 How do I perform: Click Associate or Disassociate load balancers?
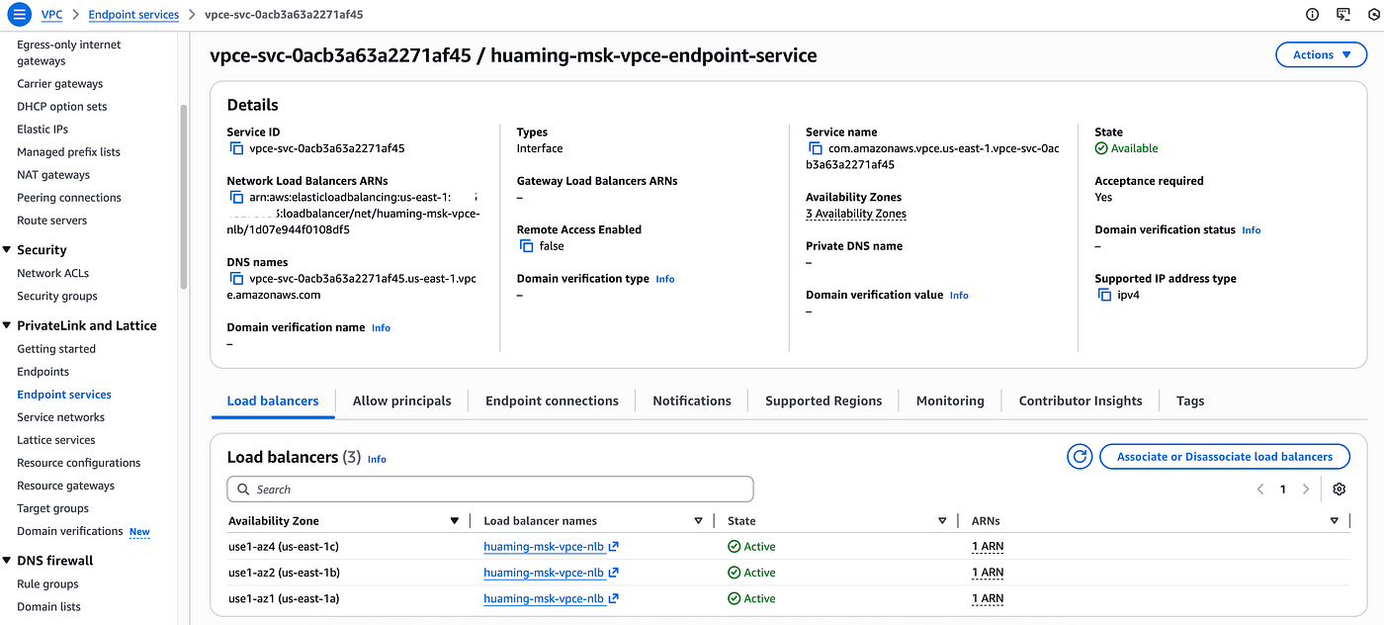[x=1225, y=456]
